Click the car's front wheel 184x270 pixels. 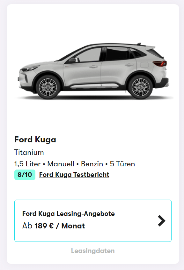coord(48,87)
